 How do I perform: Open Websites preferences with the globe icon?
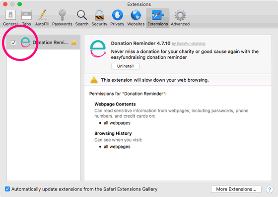coord(136,18)
